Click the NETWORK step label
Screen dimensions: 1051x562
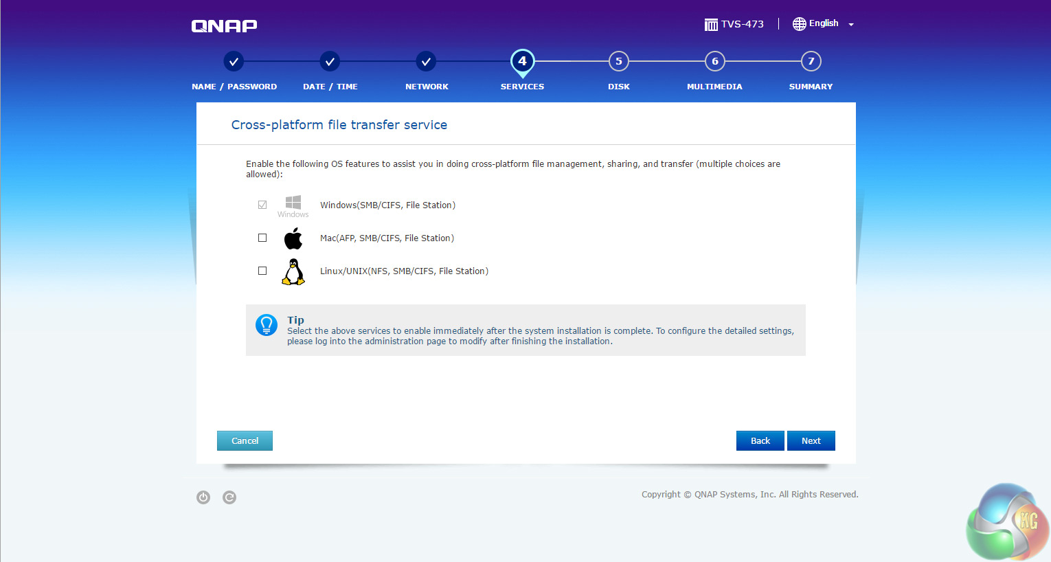coord(427,87)
